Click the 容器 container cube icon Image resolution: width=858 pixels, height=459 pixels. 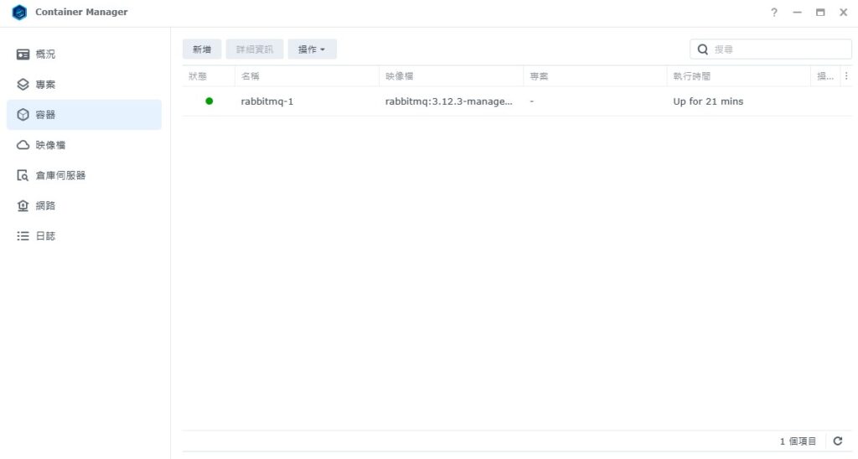(23, 115)
